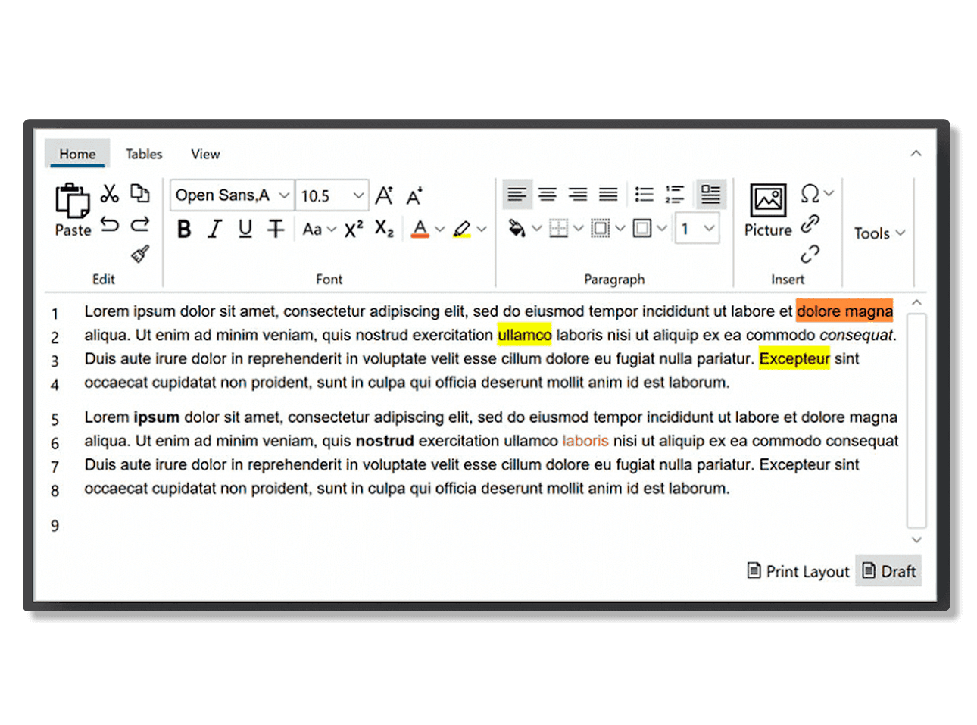Insert a Picture

click(768, 211)
